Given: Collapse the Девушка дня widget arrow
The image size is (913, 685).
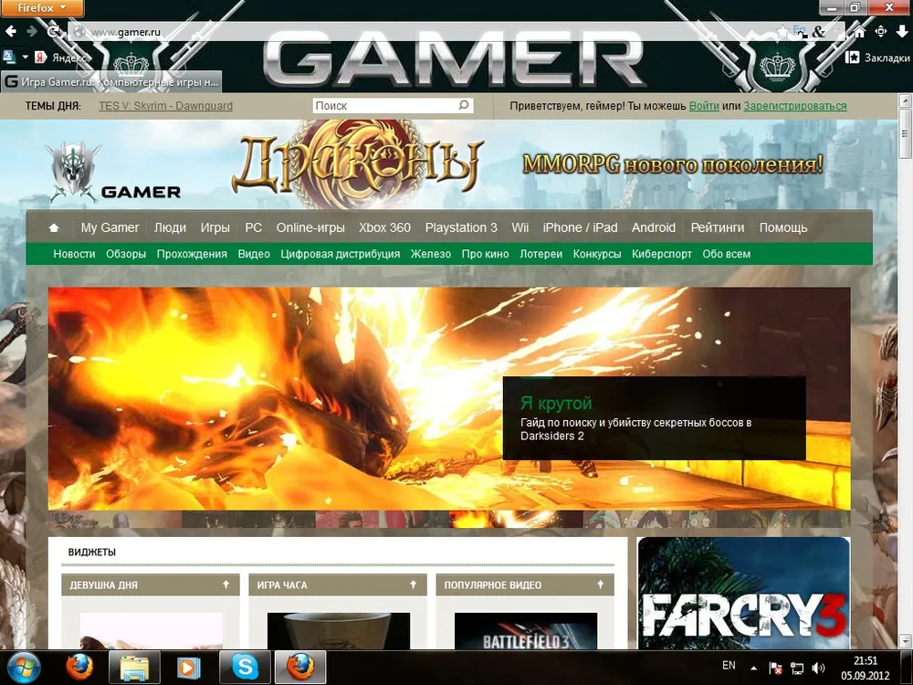Looking at the screenshot, I should (x=226, y=585).
